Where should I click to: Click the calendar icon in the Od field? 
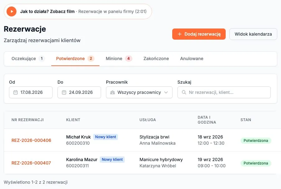point(16,92)
